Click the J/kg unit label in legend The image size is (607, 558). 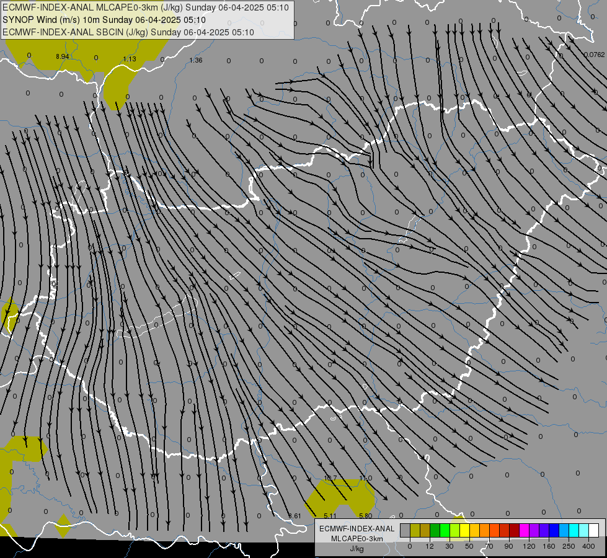click(357, 549)
